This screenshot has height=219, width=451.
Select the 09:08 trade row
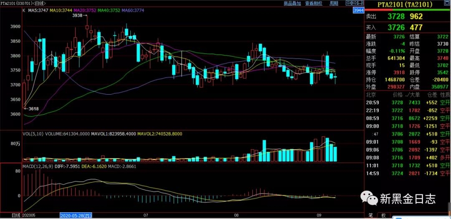[408, 158]
